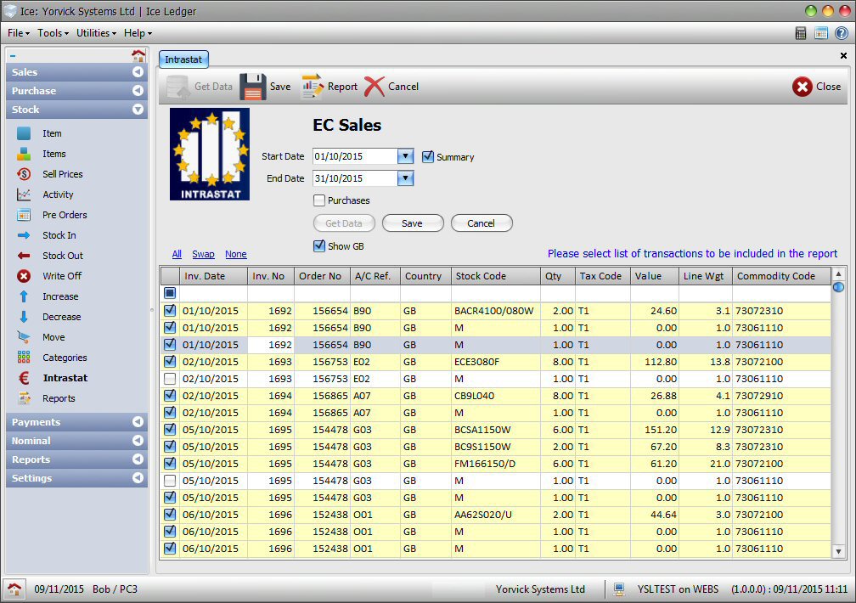Click the help question mark icon
Image resolution: width=856 pixels, height=603 pixels.
(841, 33)
